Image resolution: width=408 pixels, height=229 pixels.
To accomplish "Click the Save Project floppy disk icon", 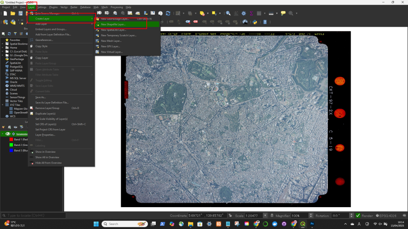I will [x=20, y=13].
